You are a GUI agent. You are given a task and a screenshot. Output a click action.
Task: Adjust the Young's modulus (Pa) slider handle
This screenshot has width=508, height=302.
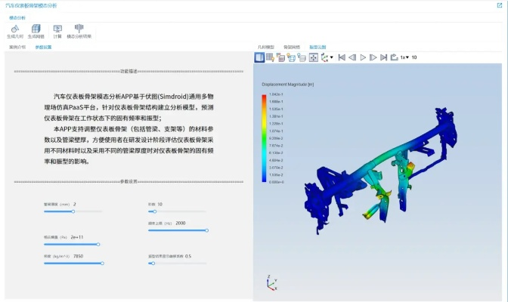[98, 245]
